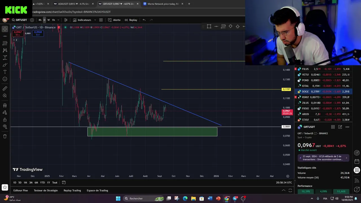Open line style in floating toolbar
The width and height of the screenshot is (361, 203).
coord(216,27)
